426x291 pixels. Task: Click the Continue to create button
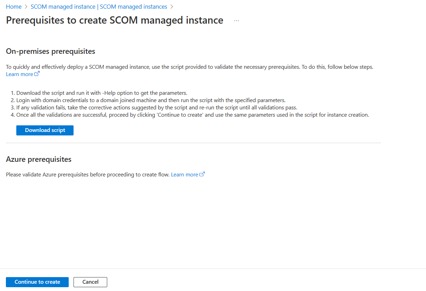click(x=37, y=282)
